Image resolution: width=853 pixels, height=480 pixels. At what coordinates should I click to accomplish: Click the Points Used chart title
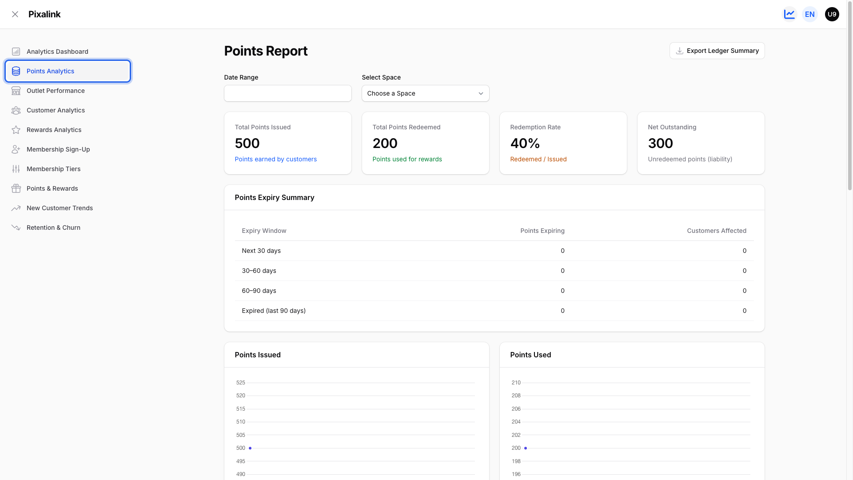coord(530,355)
